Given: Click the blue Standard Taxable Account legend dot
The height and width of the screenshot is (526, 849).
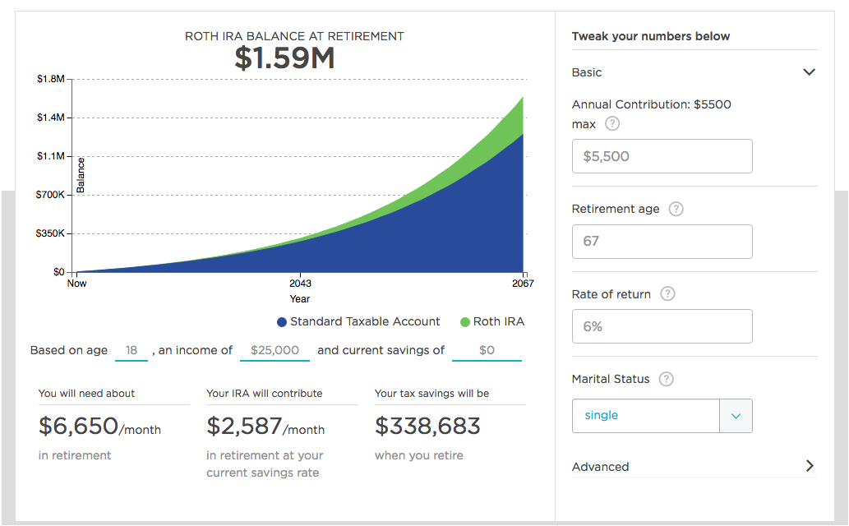Looking at the screenshot, I should (x=282, y=322).
